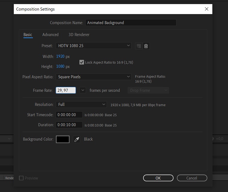Select the Basic tab
Screen dimensions: 228x192
tap(28, 35)
